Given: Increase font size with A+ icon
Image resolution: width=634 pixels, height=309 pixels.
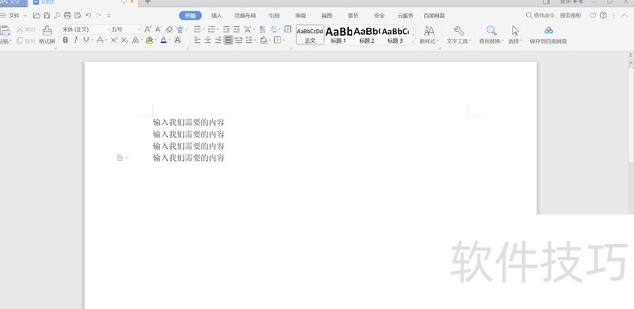Looking at the screenshot, I should [147, 29].
